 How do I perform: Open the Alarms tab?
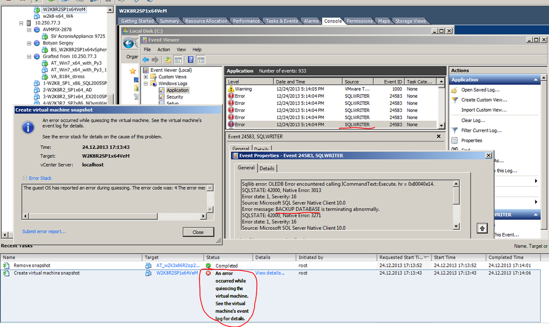click(311, 21)
